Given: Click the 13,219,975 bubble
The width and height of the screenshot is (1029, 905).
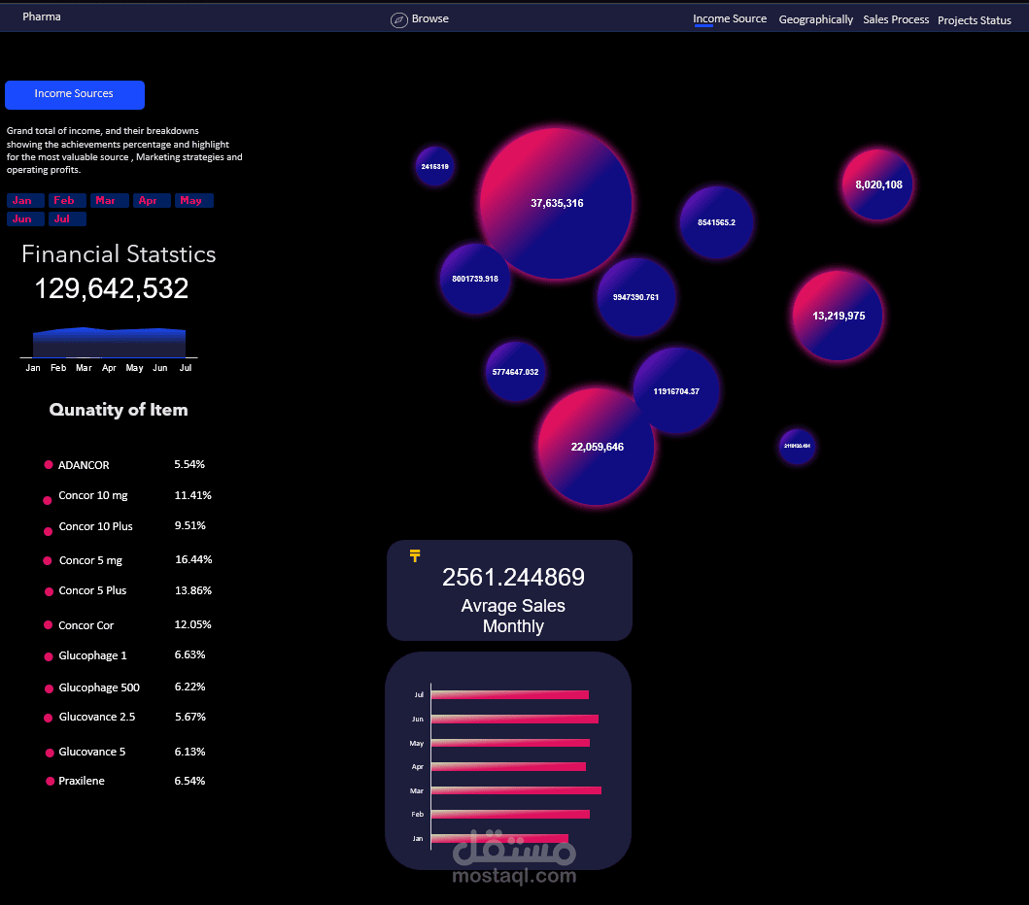Looking at the screenshot, I should coord(837,316).
